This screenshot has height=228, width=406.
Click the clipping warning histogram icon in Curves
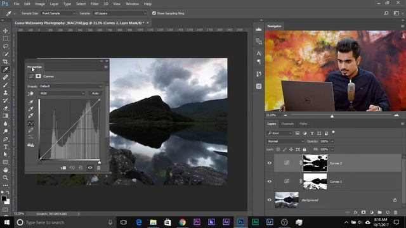click(x=30, y=145)
